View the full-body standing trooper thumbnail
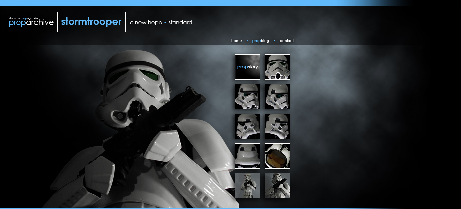Viewport: 461px width, 209px height. click(248, 186)
